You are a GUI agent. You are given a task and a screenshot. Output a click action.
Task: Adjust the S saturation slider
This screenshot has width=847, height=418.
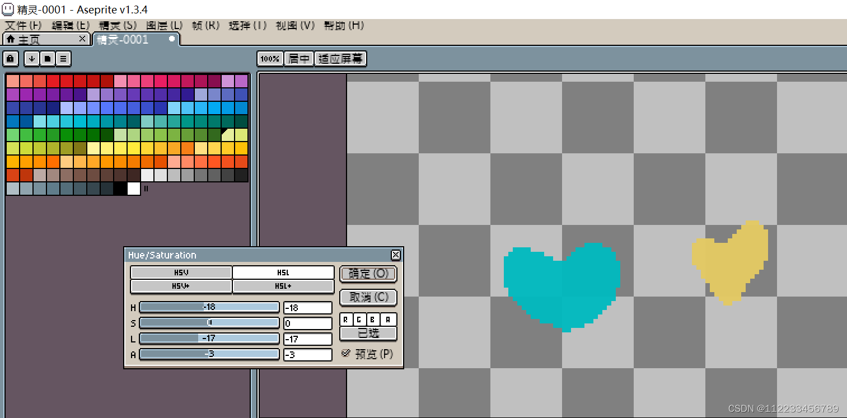coord(209,323)
